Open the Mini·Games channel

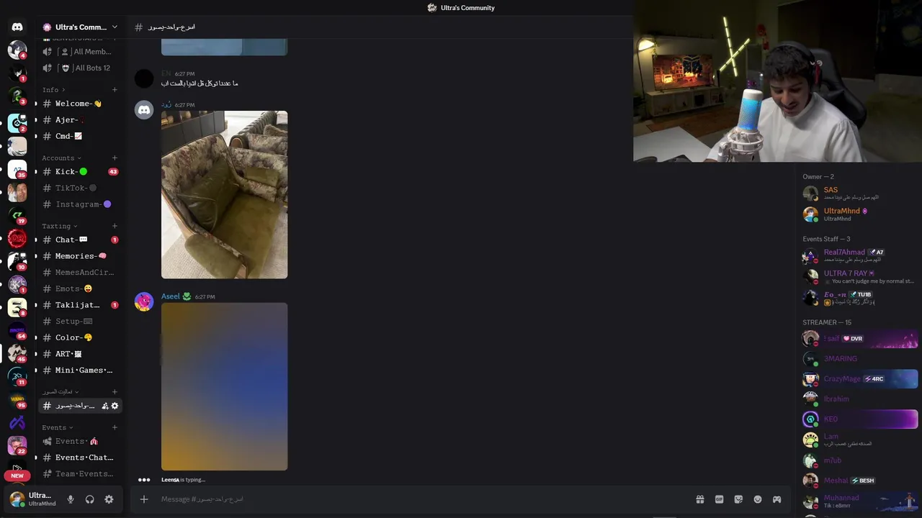click(80, 371)
